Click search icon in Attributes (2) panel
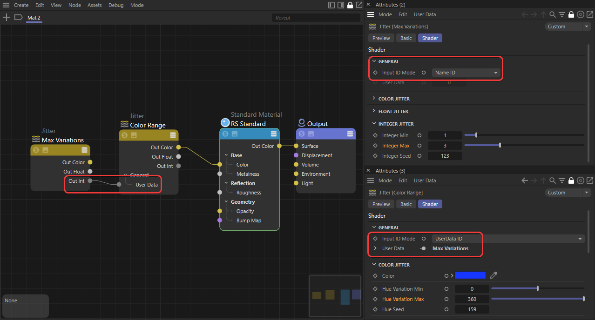595x320 pixels. [x=552, y=14]
